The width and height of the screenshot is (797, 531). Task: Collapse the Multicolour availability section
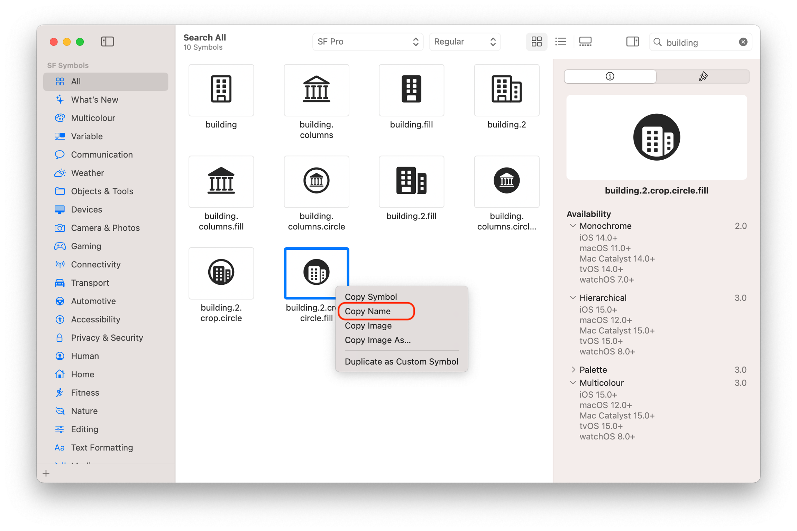(x=573, y=383)
